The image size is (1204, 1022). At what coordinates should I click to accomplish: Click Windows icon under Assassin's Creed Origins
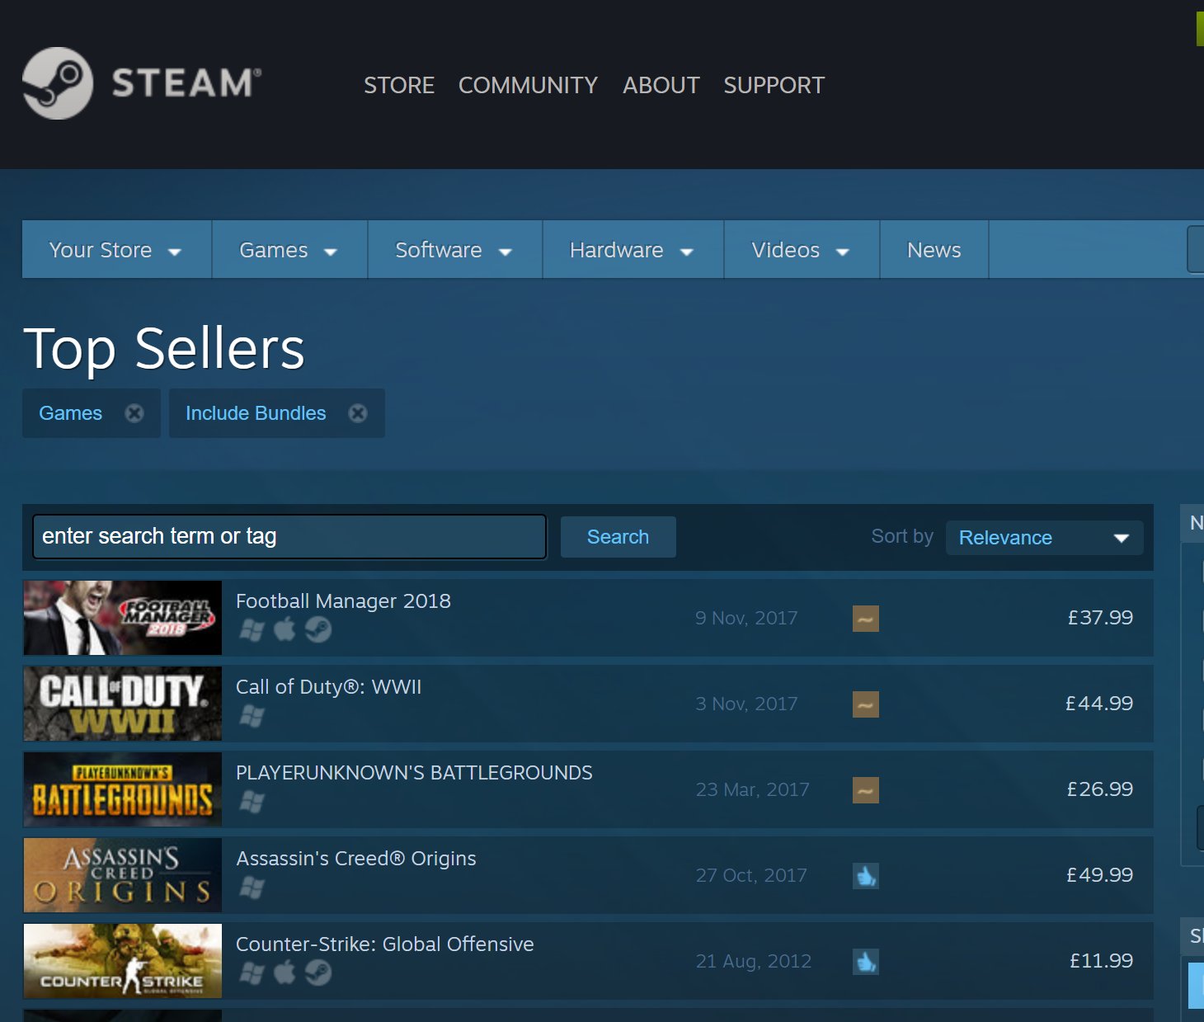click(x=252, y=888)
